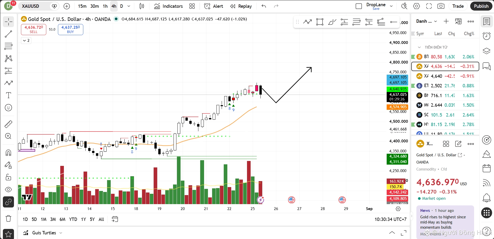The width and height of the screenshot is (494, 239).
Task: Set chart range to YTD
Action: pos(73,219)
